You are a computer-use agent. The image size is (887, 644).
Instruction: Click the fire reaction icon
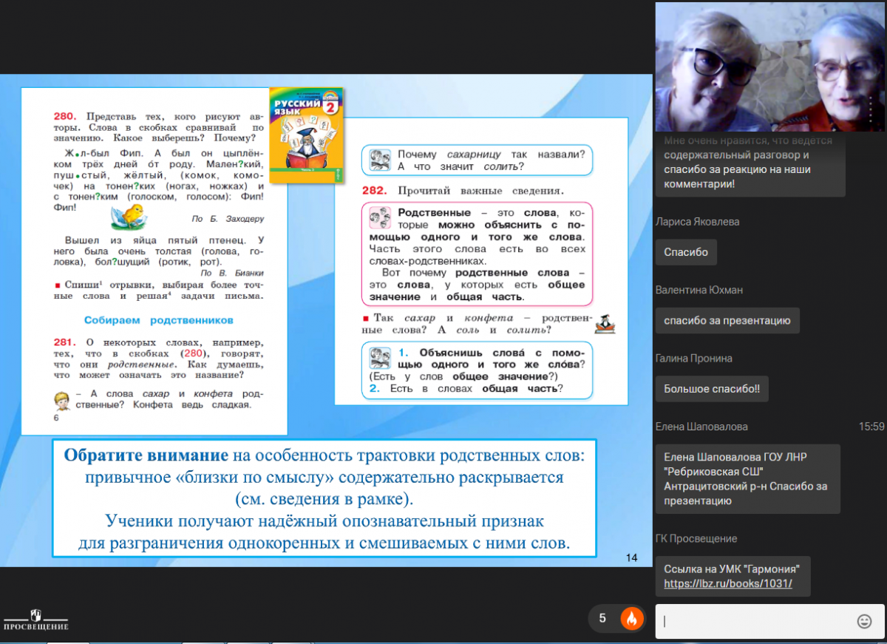[x=631, y=619]
